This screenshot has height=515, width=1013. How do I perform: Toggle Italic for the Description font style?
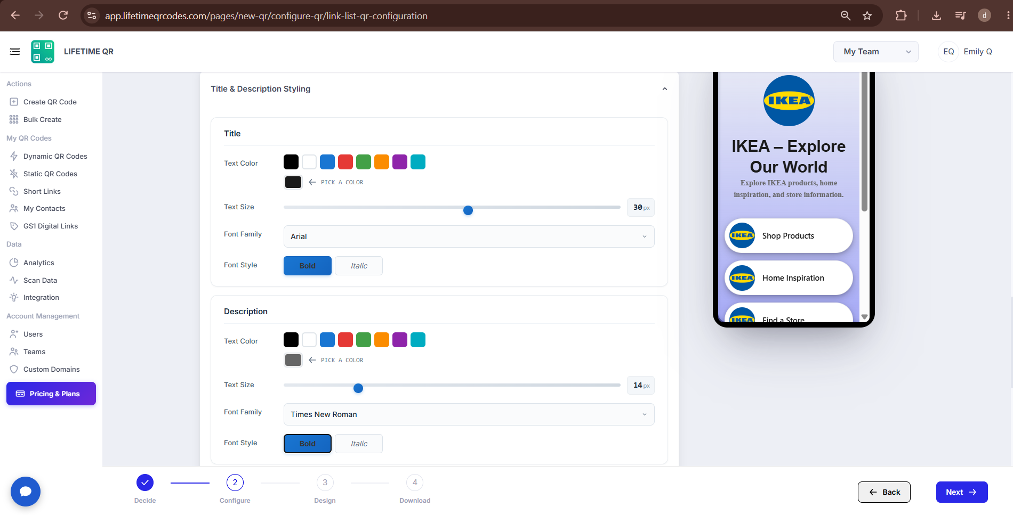point(359,444)
